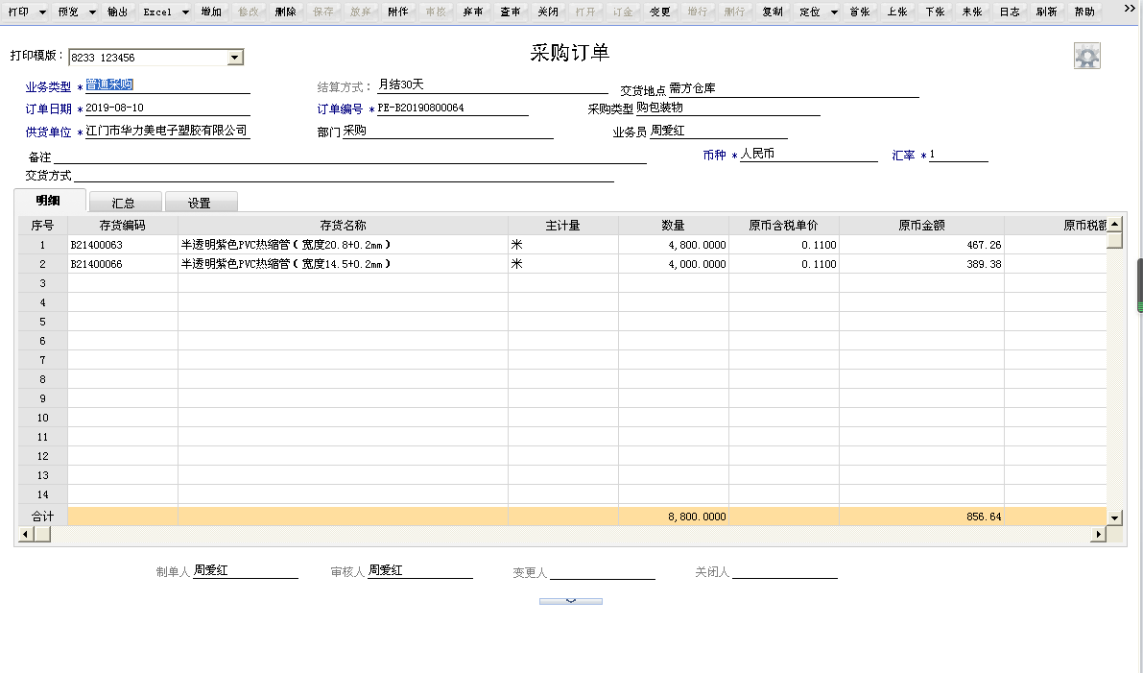Click the 汇率 field

[x=958, y=155]
